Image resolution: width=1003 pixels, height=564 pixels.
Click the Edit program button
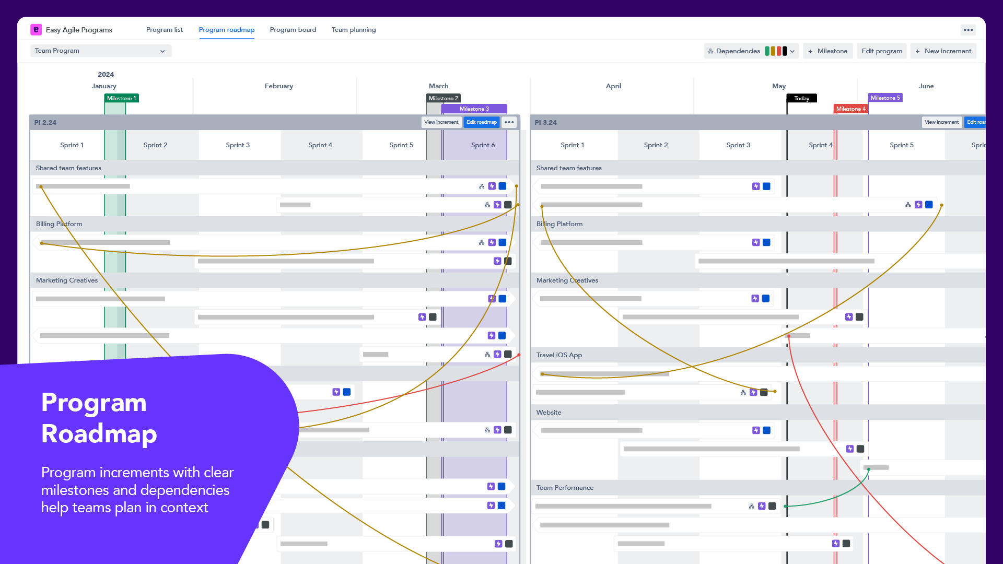[881, 51]
